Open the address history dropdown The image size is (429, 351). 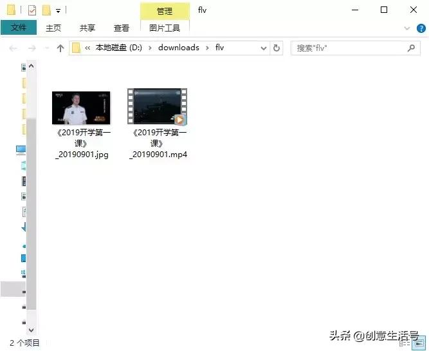click(x=264, y=48)
